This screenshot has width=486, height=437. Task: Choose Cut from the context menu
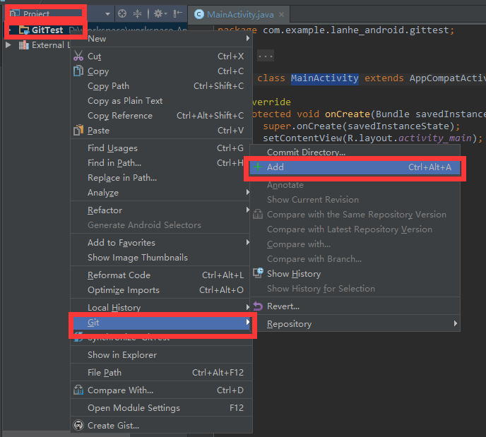(x=161, y=56)
